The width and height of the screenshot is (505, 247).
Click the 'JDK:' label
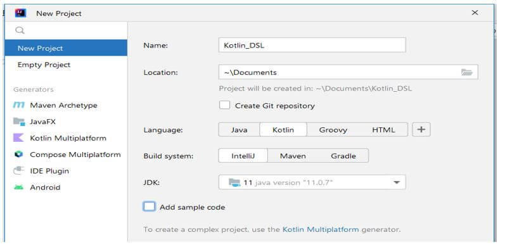tap(151, 182)
